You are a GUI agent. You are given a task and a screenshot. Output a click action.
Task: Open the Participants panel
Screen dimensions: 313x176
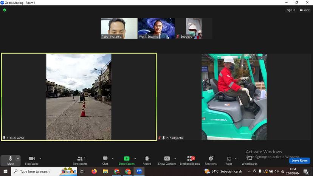[80, 161]
